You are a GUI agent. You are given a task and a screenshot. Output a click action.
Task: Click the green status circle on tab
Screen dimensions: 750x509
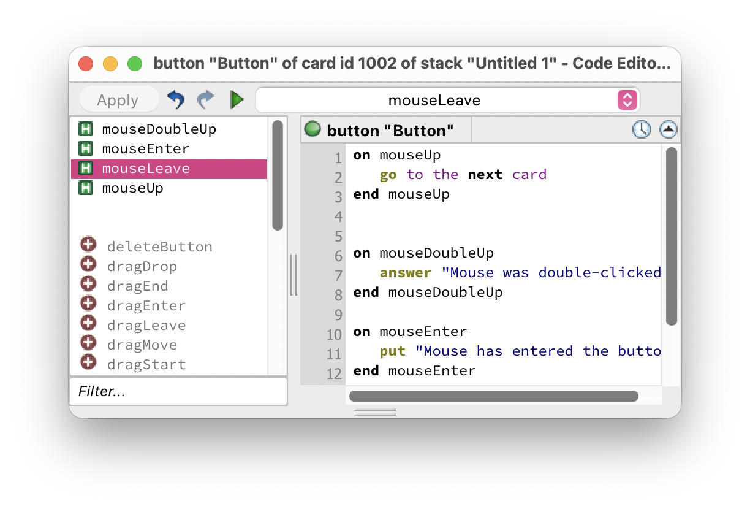click(313, 129)
